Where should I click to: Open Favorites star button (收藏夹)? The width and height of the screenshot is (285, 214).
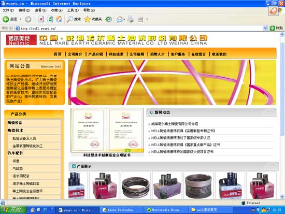click(93, 19)
